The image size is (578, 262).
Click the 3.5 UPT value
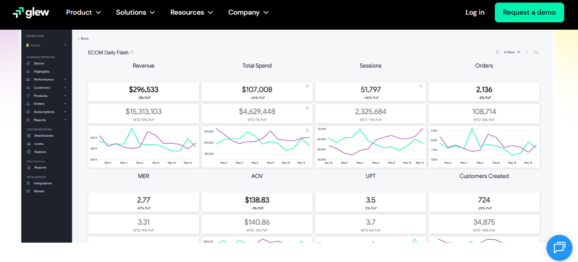click(x=371, y=200)
